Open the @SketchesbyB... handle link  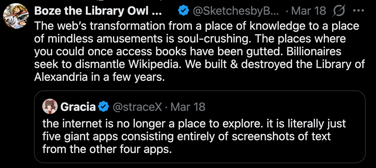tap(236, 11)
